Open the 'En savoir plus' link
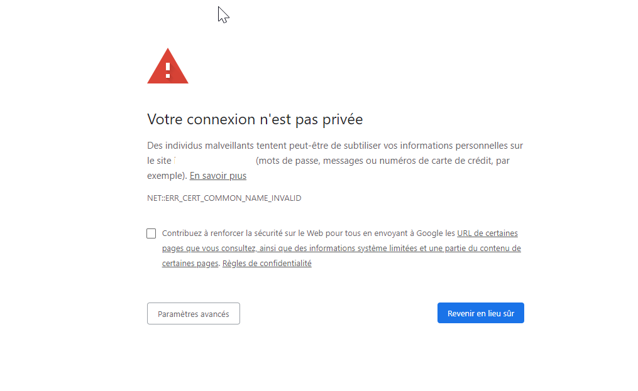The width and height of the screenshot is (638, 391). click(x=218, y=176)
